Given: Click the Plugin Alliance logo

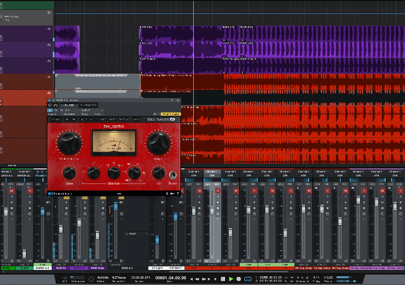Looking at the screenshot, I should click(x=60, y=193).
